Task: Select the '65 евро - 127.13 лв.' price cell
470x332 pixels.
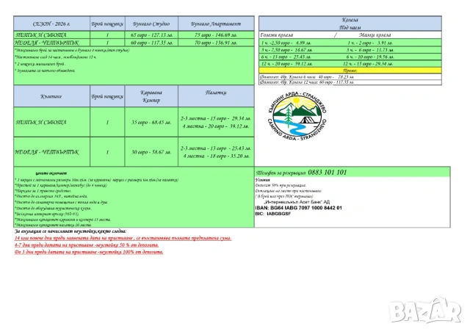Action: 151,35
